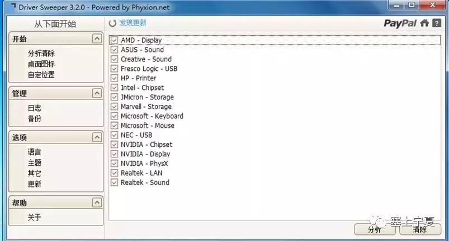The height and width of the screenshot is (241, 449).
Task: Collapse the 开始 section arrow
Action: 97,38
